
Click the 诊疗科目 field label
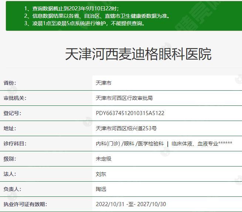click(15, 144)
